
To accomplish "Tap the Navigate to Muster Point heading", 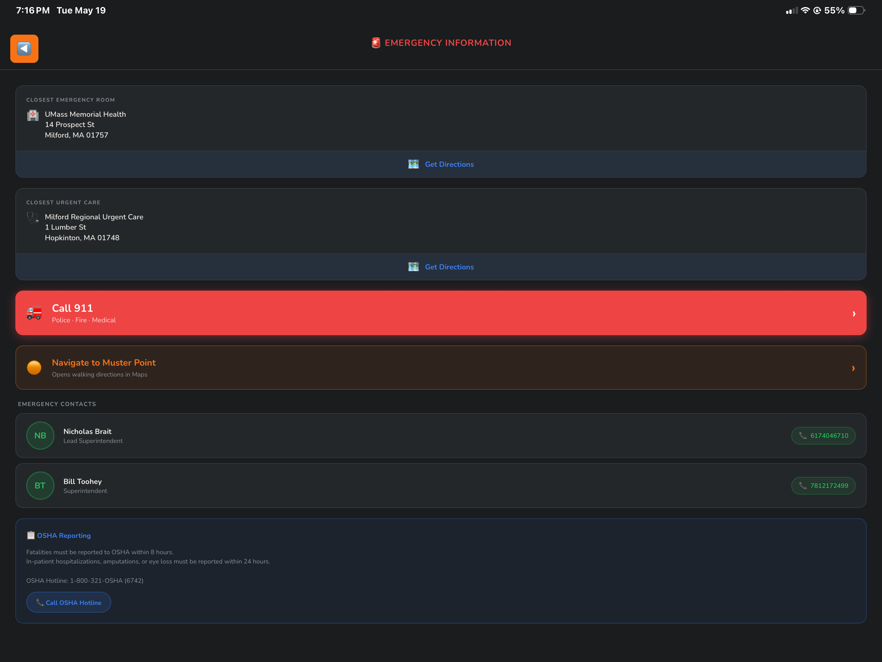I will point(104,363).
